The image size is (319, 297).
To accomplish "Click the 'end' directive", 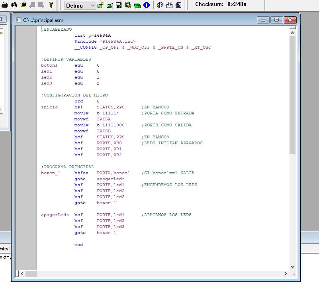I will click(79, 245).
